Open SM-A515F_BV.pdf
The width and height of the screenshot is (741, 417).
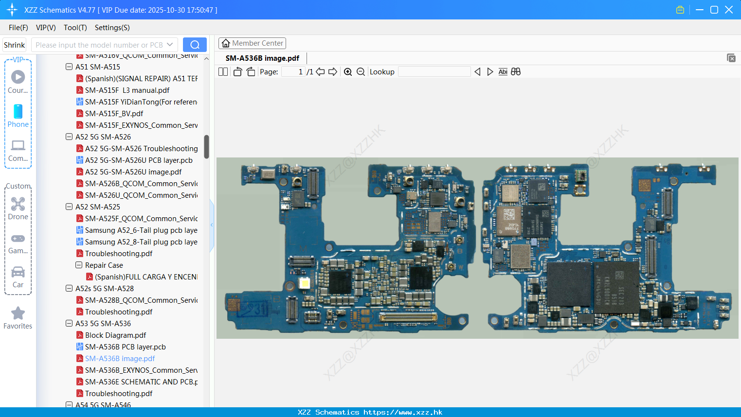pos(114,113)
